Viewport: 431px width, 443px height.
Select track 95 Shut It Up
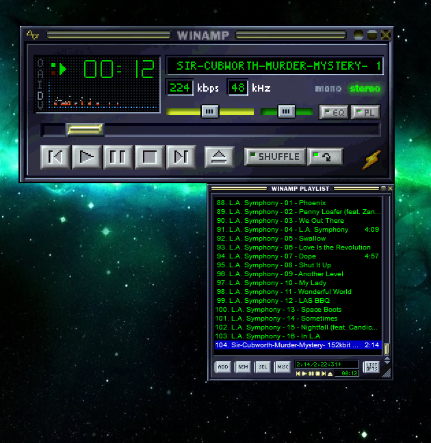pyautogui.click(x=298, y=265)
